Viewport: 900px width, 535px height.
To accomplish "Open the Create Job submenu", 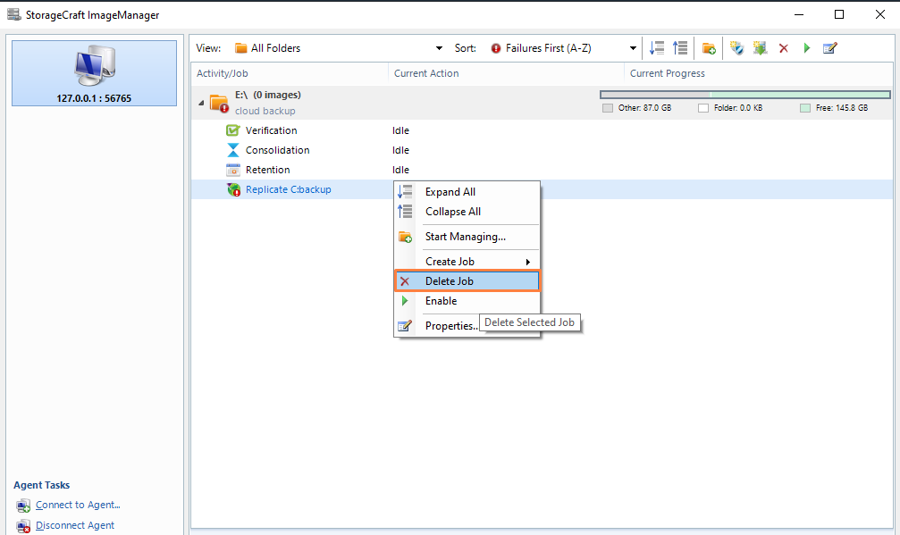I will (467, 262).
